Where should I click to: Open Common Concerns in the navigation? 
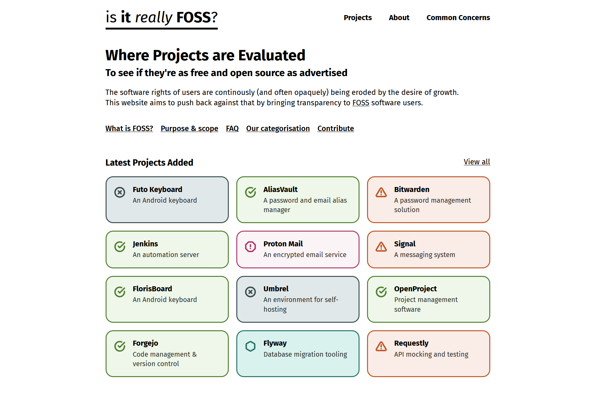[x=458, y=18]
